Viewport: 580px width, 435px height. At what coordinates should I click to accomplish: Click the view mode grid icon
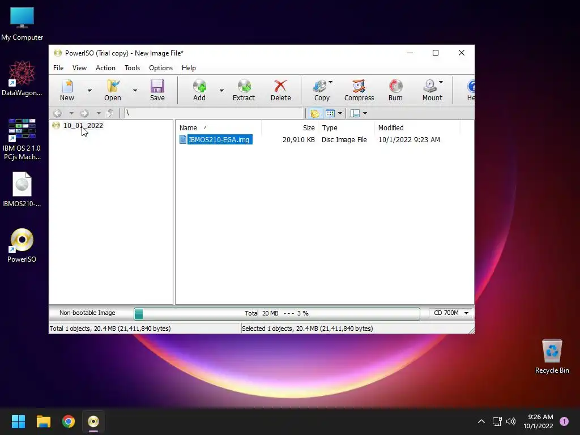click(330, 113)
